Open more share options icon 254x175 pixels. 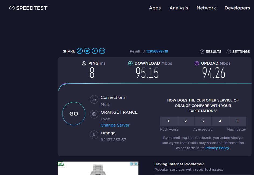point(102,51)
